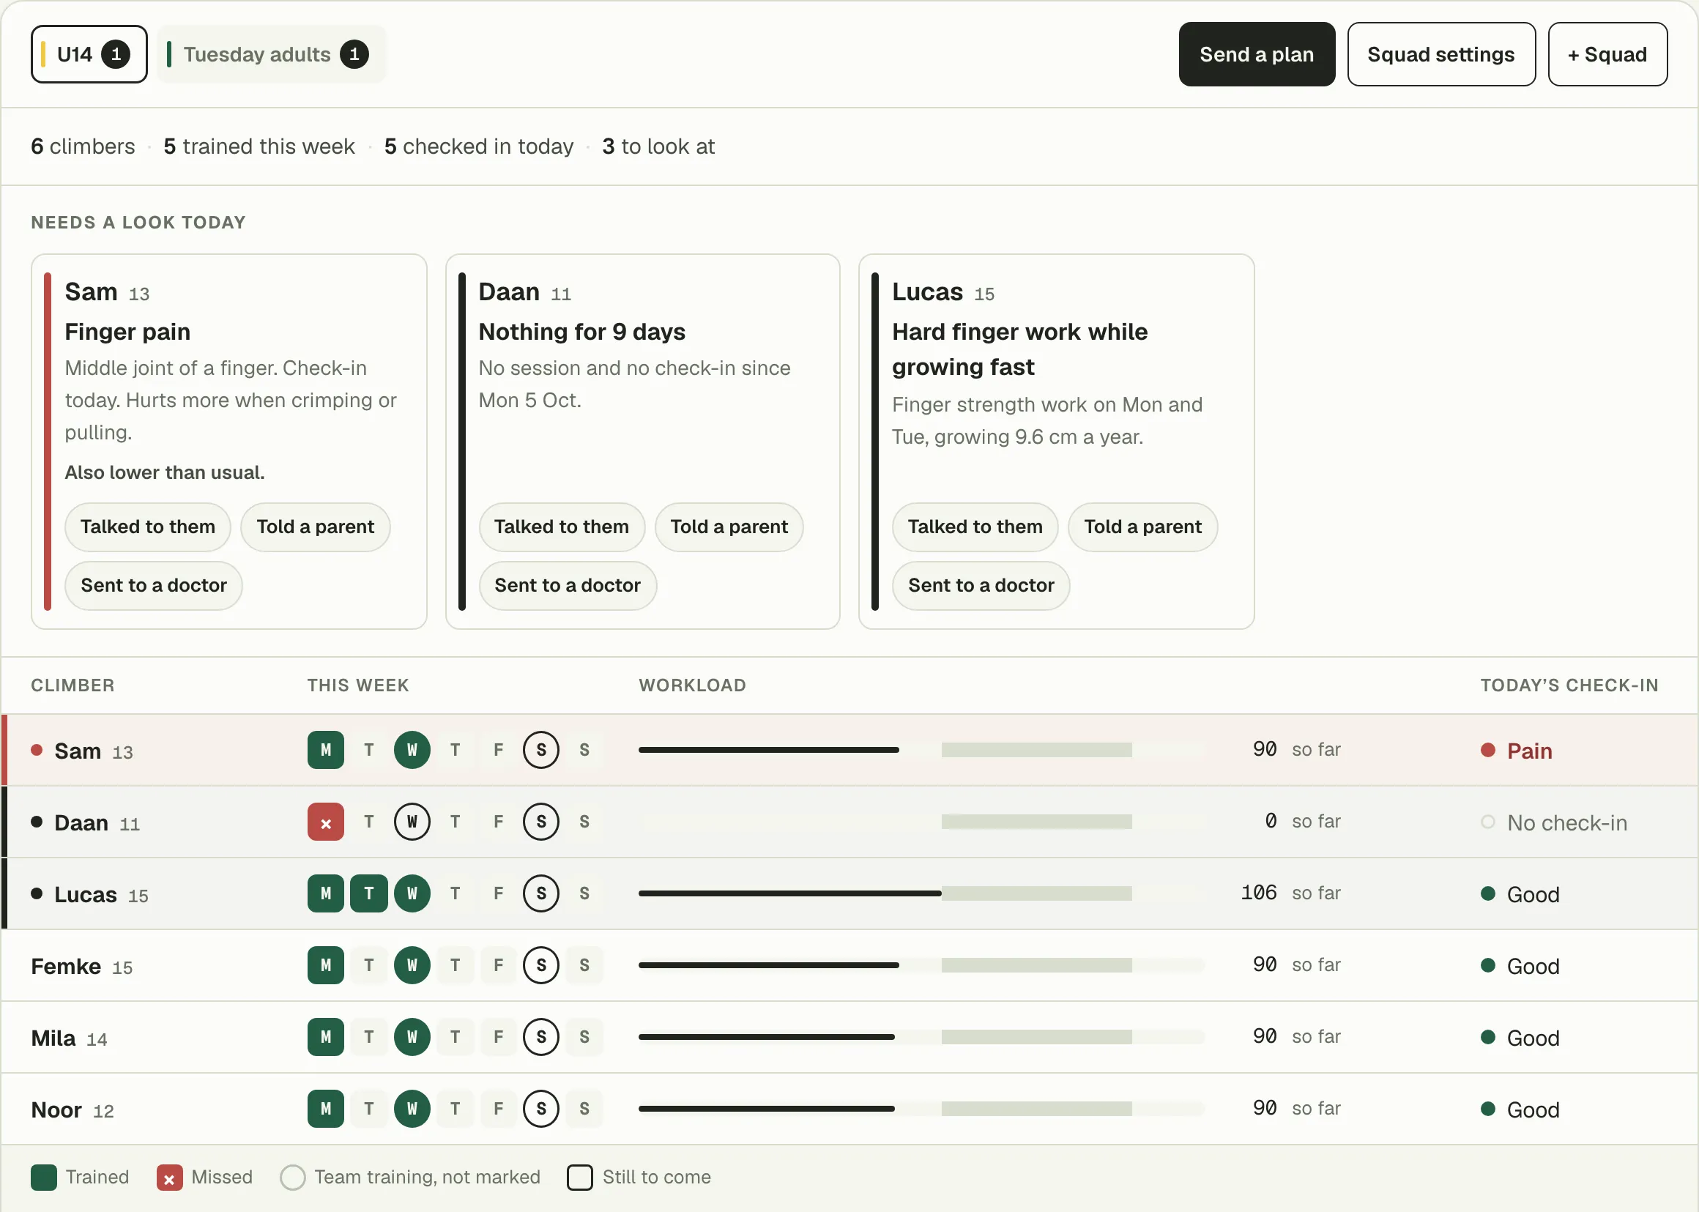Image resolution: width=1699 pixels, height=1212 pixels.
Task: Mark 'Talked to them' on Sam's card
Action: tap(148, 527)
